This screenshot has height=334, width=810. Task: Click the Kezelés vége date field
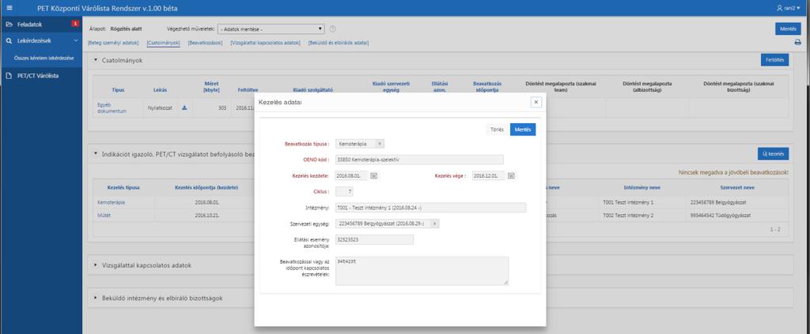[488, 176]
